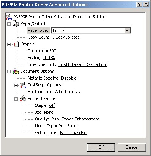The width and height of the screenshot is (151, 156).
Task: Select the Metafile Spooling label
Action: (44, 78)
